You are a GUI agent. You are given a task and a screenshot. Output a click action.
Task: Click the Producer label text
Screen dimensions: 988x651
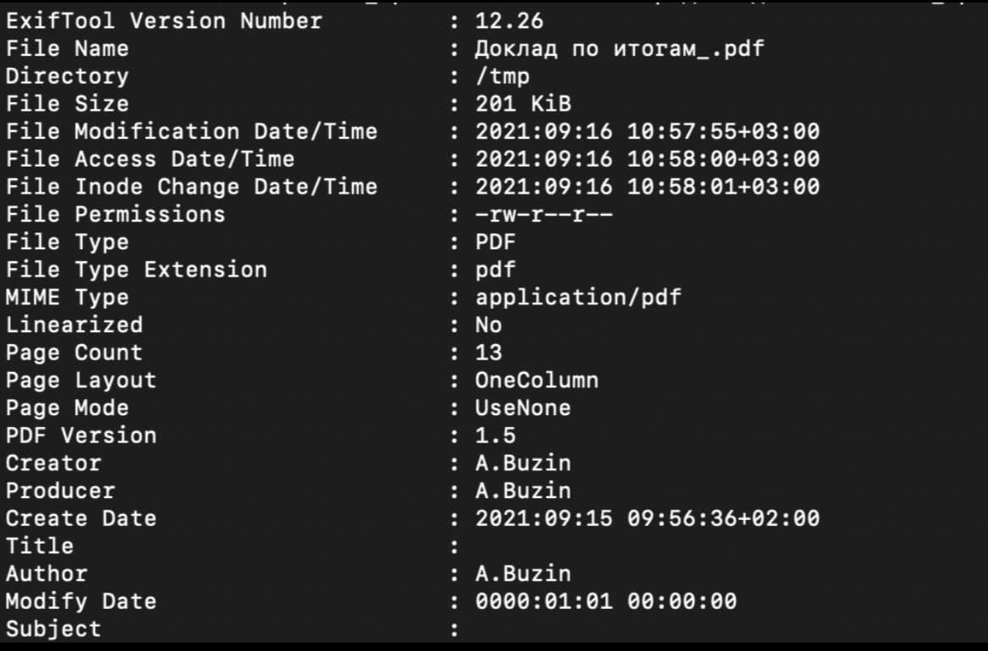pos(60,491)
